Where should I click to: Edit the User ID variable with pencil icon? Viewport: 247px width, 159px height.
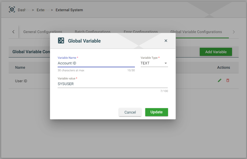[x=220, y=81]
